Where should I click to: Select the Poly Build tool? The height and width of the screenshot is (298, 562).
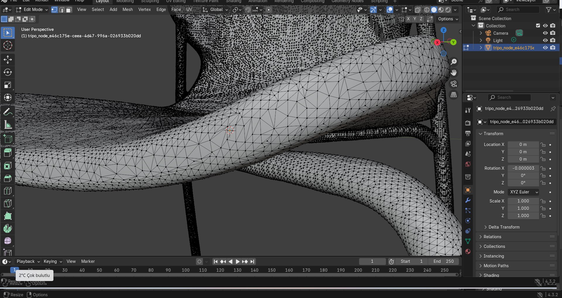coord(8,216)
